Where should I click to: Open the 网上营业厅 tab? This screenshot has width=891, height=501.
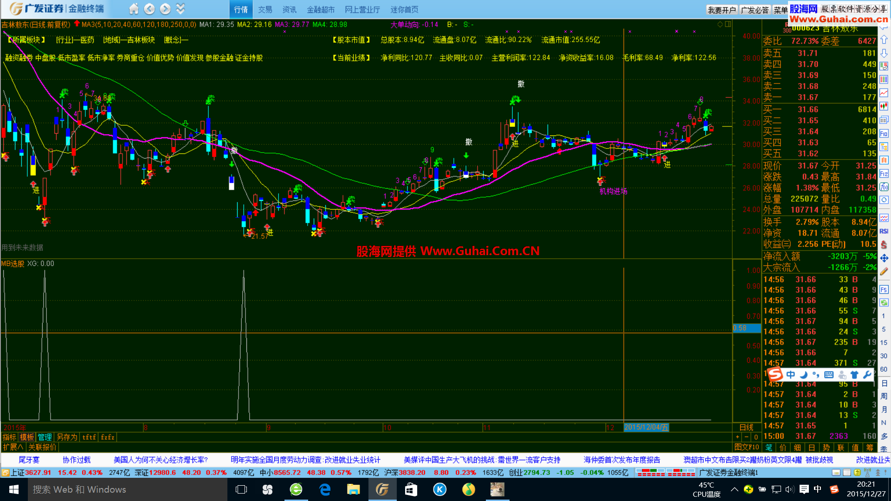pos(362,9)
